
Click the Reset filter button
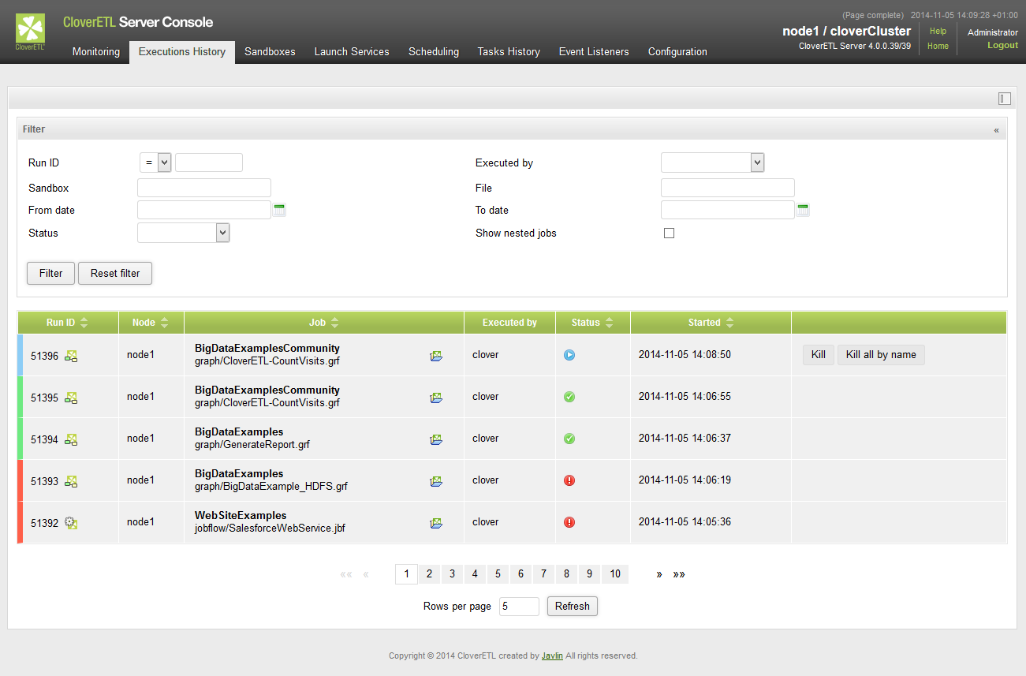(x=115, y=273)
